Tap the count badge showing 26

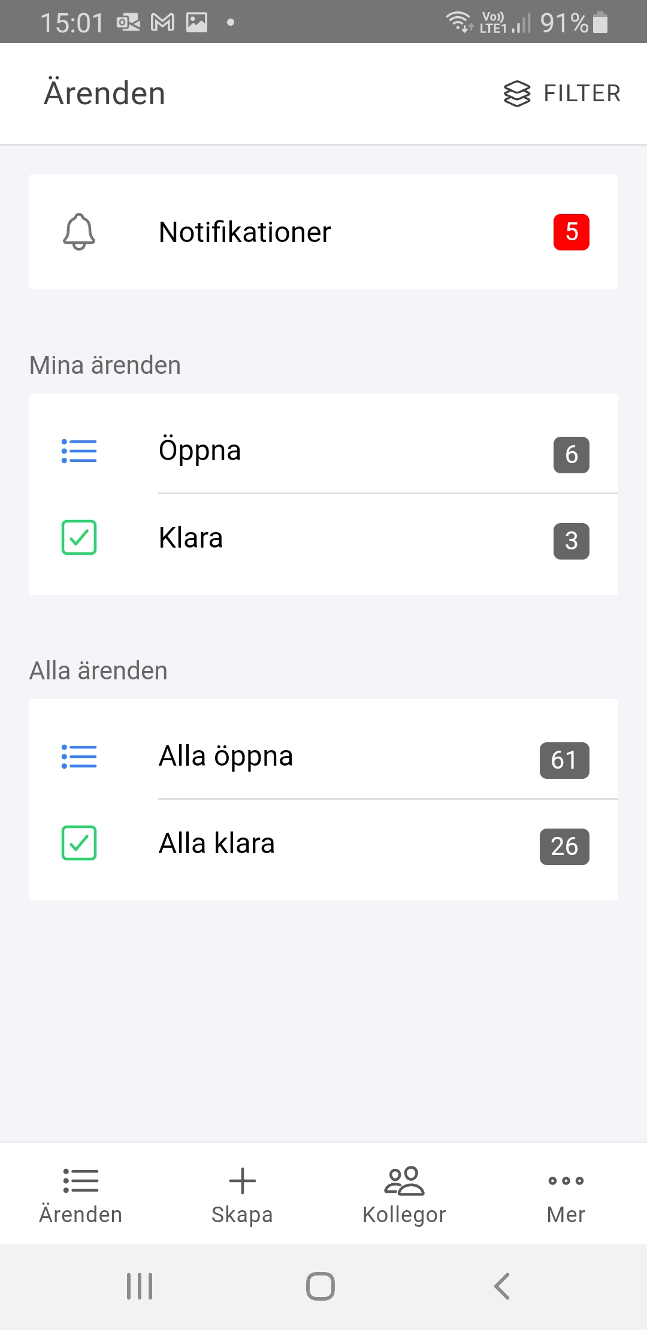(564, 847)
